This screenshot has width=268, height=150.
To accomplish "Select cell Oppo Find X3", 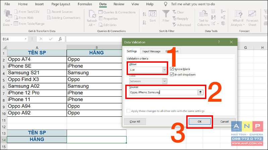I will coord(37,79).
